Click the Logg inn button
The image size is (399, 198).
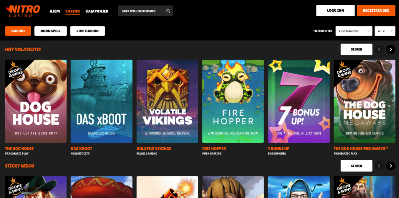coord(335,11)
